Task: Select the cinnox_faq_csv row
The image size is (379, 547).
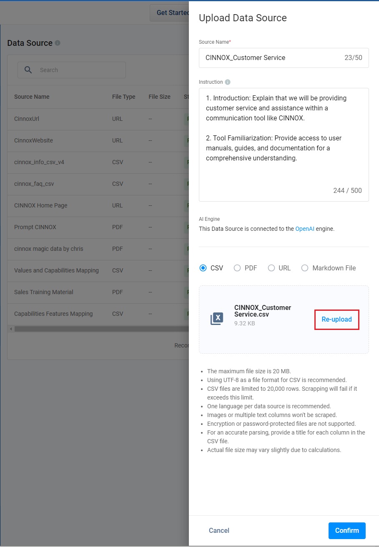Action: click(x=98, y=184)
